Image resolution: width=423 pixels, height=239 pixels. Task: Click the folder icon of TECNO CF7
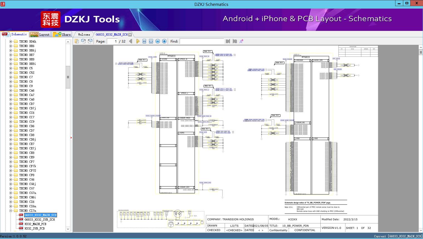click(x=16, y=162)
